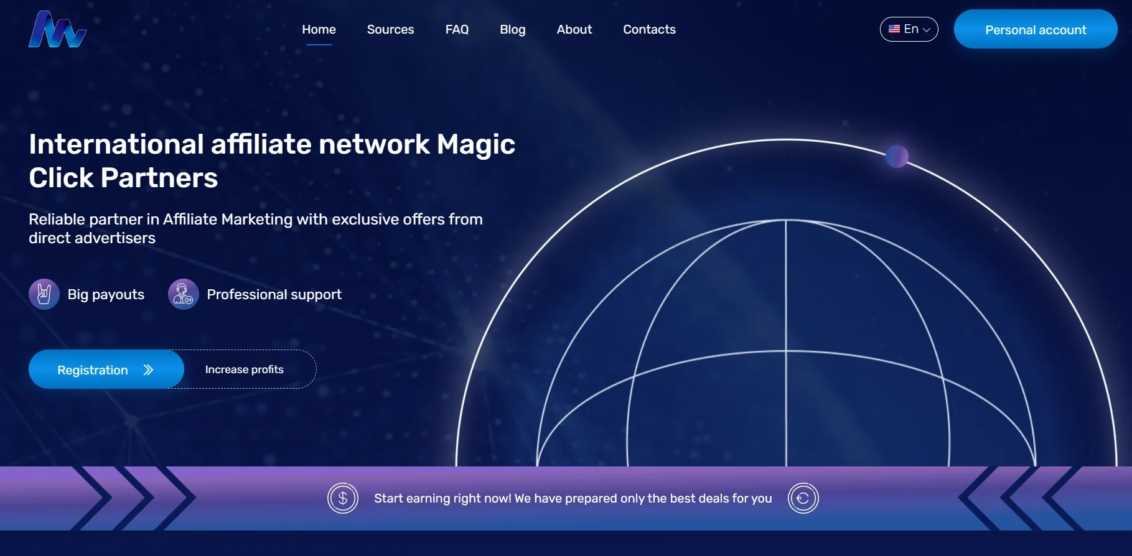The image size is (1132, 556).
Task: Click the euro coin icon
Action: 803,498
